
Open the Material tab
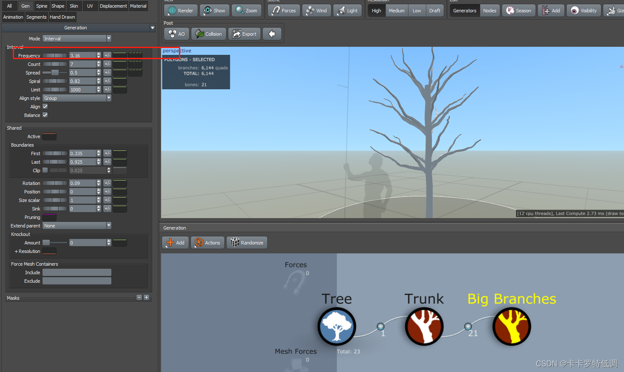coord(138,6)
